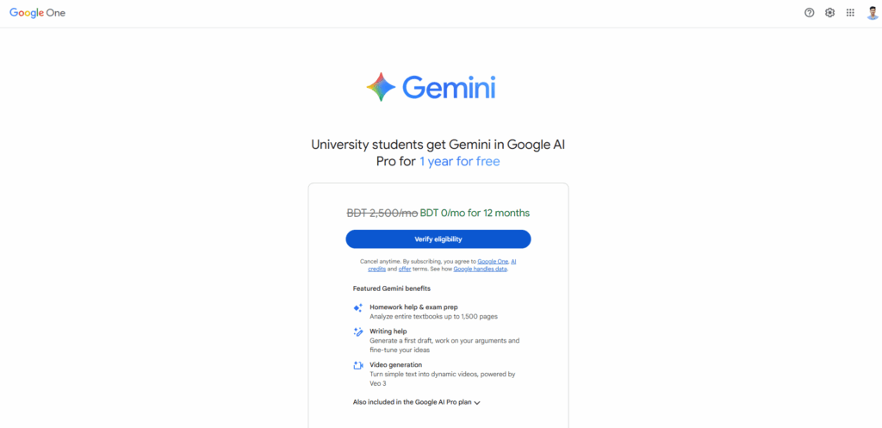
Task: Click the Google One logo
Action: pyautogui.click(x=38, y=13)
